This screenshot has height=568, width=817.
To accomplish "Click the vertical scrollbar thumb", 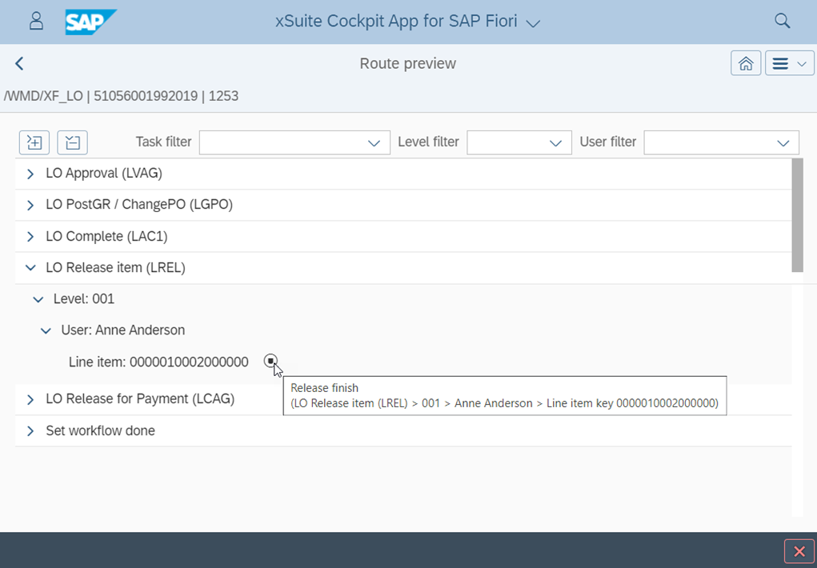I will pyautogui.click(x=797, y=214).
